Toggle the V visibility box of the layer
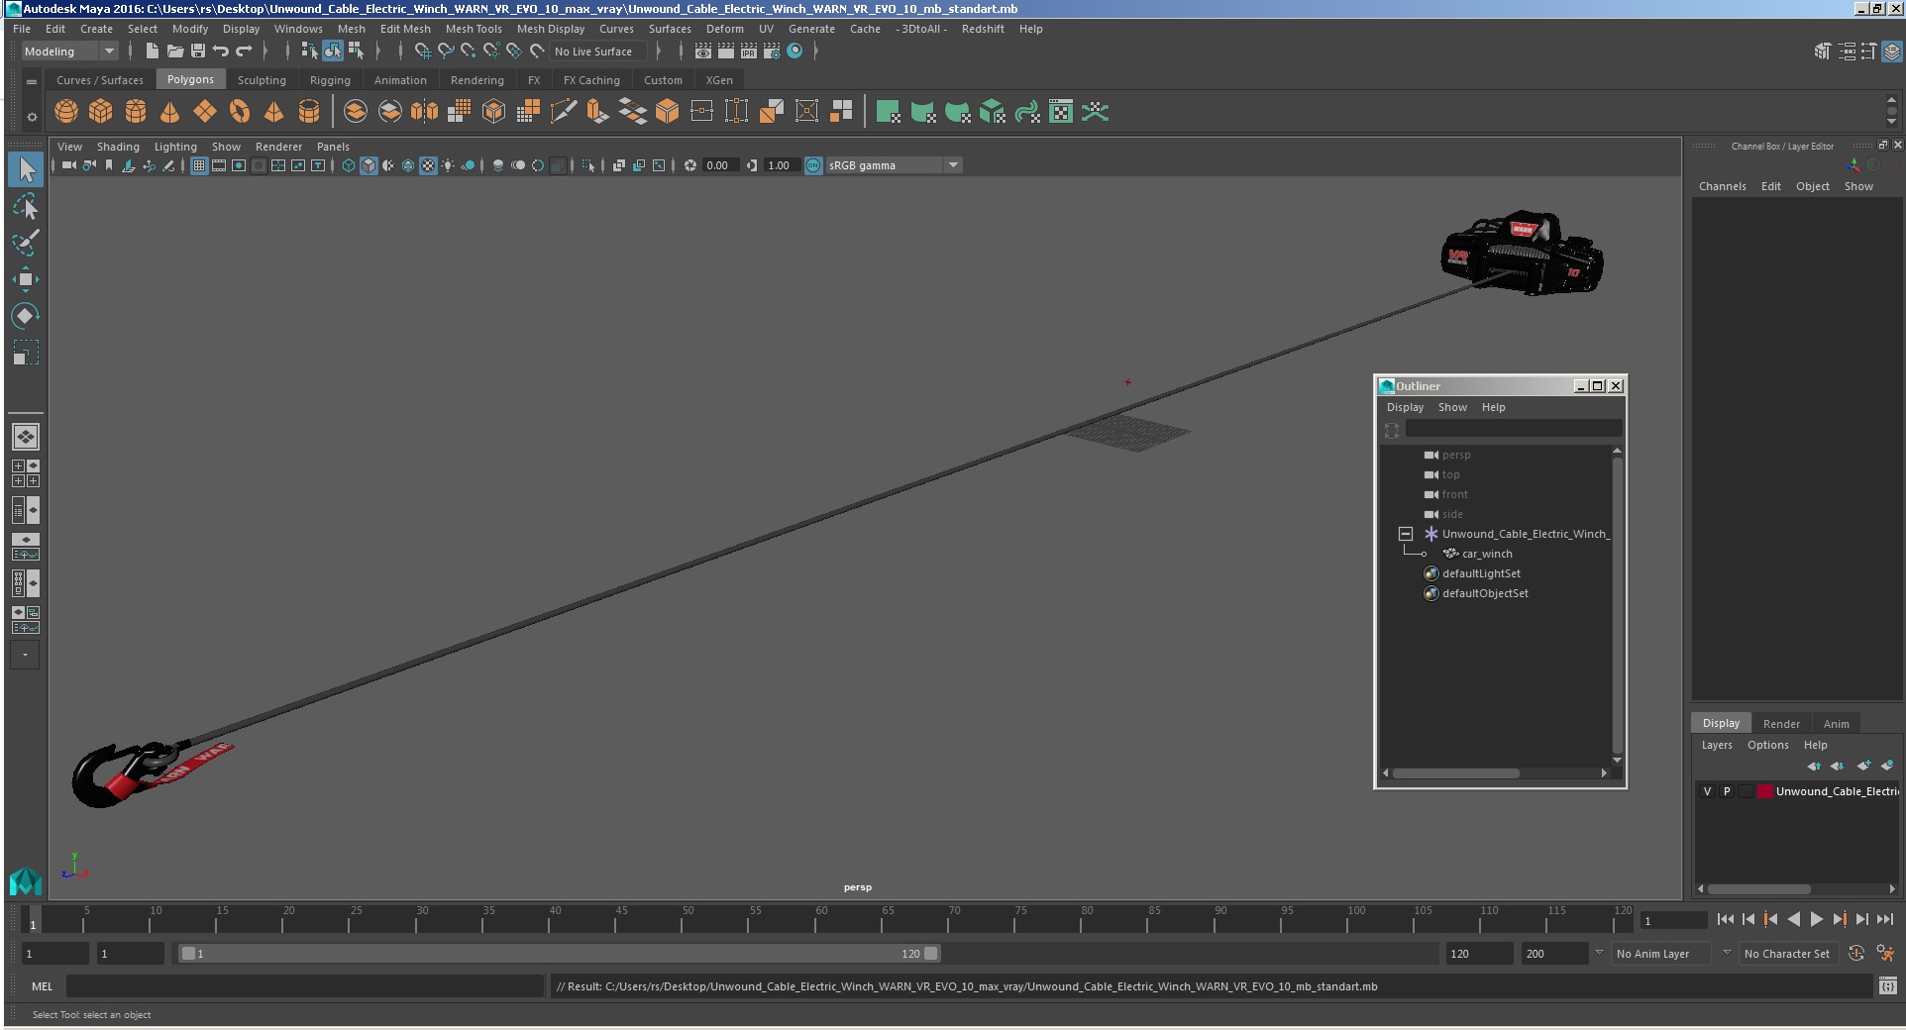 click(x=1707, y=791)
